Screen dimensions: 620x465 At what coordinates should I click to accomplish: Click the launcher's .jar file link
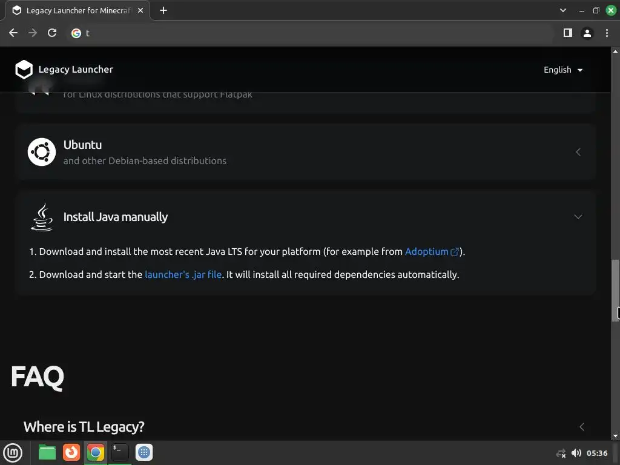(x=183, y=274)
